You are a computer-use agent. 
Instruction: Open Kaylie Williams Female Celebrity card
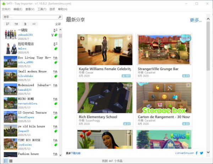(x=105, y=56)
